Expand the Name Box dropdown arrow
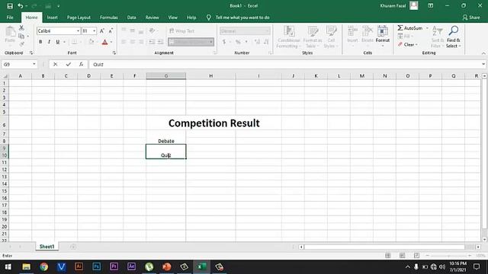The width and height of the screenshot is (488, 274). tap(34, 64)
